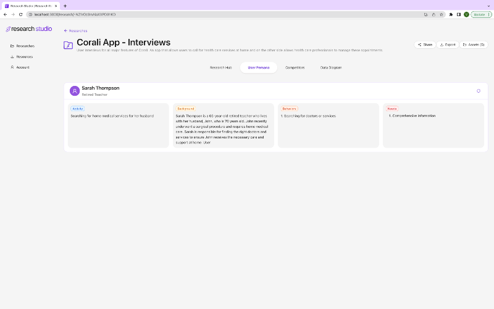Open Account in the sidebar
The width and height of the screenshot is (494, 309).
pos(20,67)
